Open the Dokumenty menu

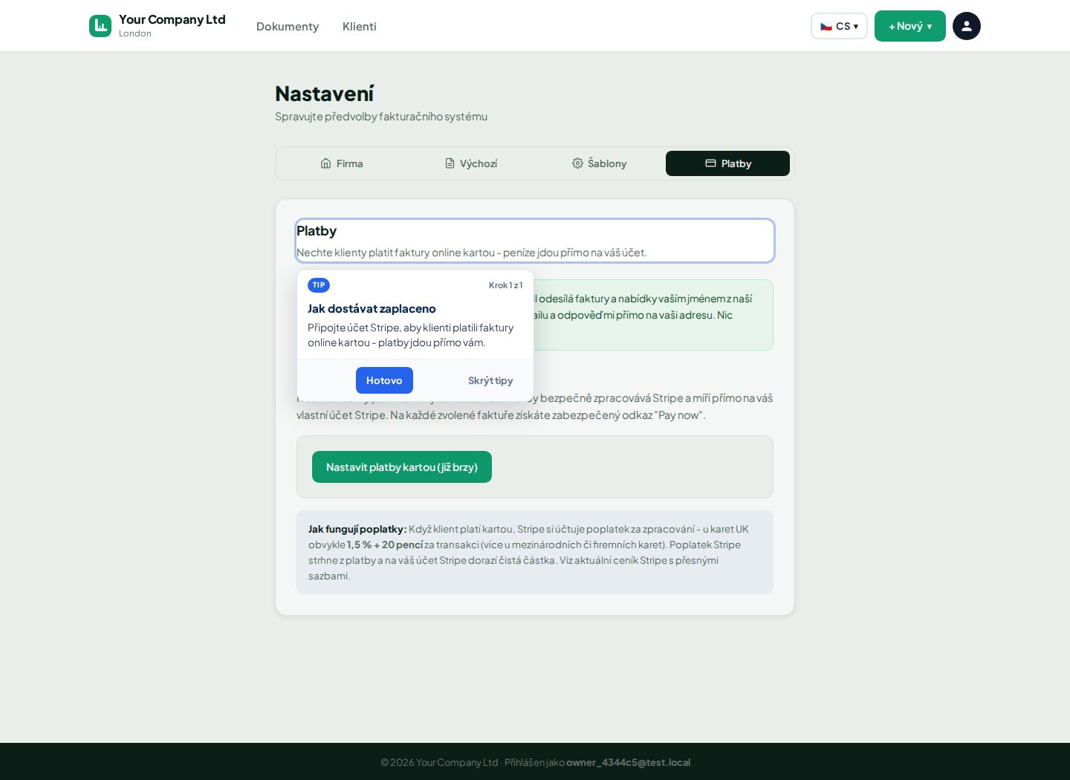point(288,27)
